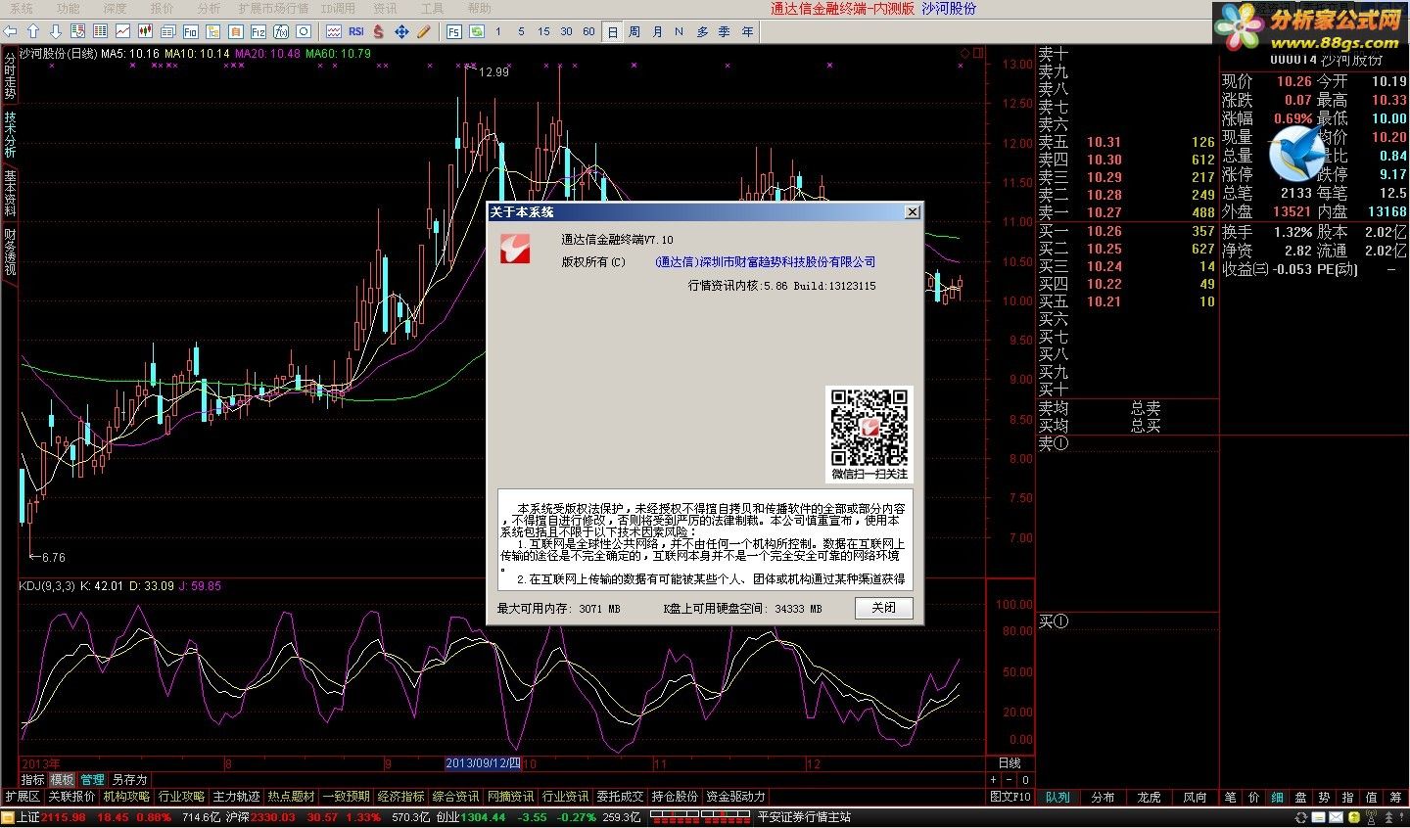The width and height of the screenshot is (1410, 828).
Task: Click the green refresh toolbar icon
Action: (x=476, y=31)
